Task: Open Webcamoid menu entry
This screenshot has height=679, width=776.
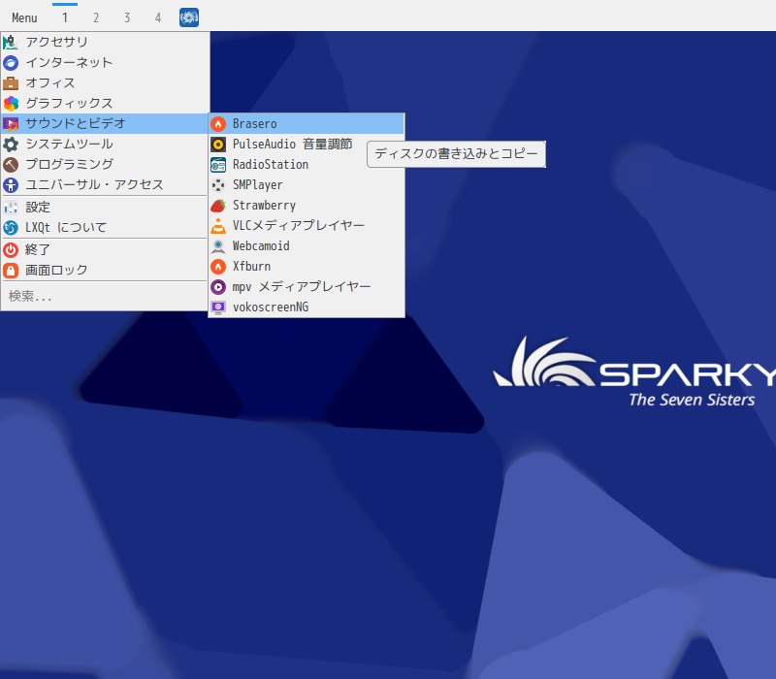Action: pyautogui.click(x=307, y=246)
